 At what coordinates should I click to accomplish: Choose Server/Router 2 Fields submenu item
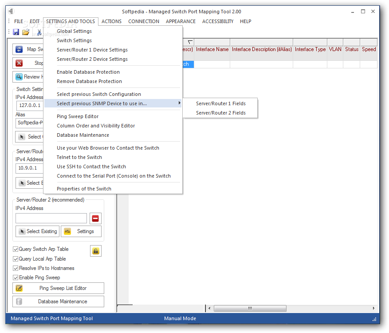pyautogui.click(x=220, y=113)
